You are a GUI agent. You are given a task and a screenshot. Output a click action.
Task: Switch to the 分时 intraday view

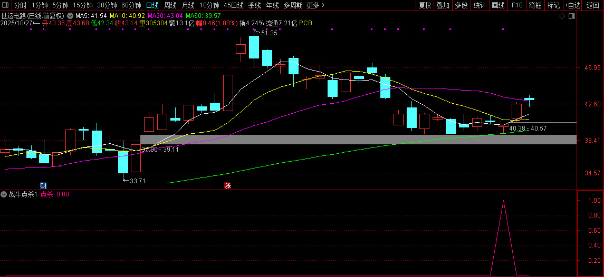pos(21,5)
